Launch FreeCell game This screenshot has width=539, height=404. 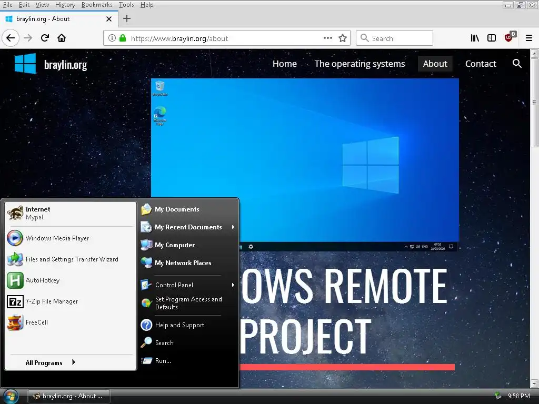click(71, 322)
